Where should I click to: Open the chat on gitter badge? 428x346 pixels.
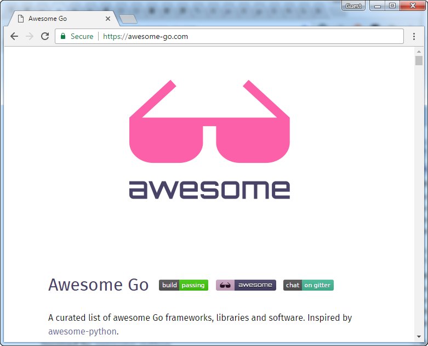(x=309, y=285)
